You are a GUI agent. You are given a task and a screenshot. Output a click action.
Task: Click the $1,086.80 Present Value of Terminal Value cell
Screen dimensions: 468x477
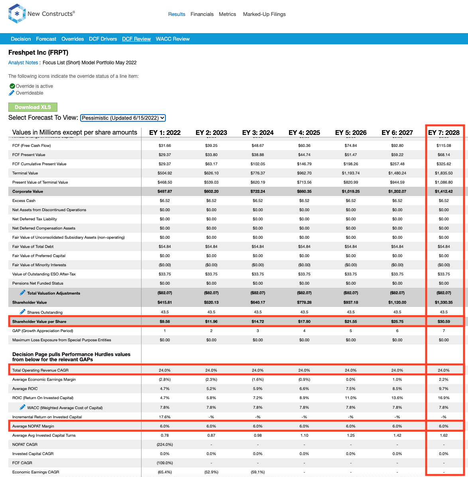point(444,182)
